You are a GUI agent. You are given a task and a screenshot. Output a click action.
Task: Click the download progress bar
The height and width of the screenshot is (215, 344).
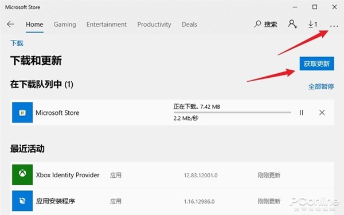(x=232, y=113)
